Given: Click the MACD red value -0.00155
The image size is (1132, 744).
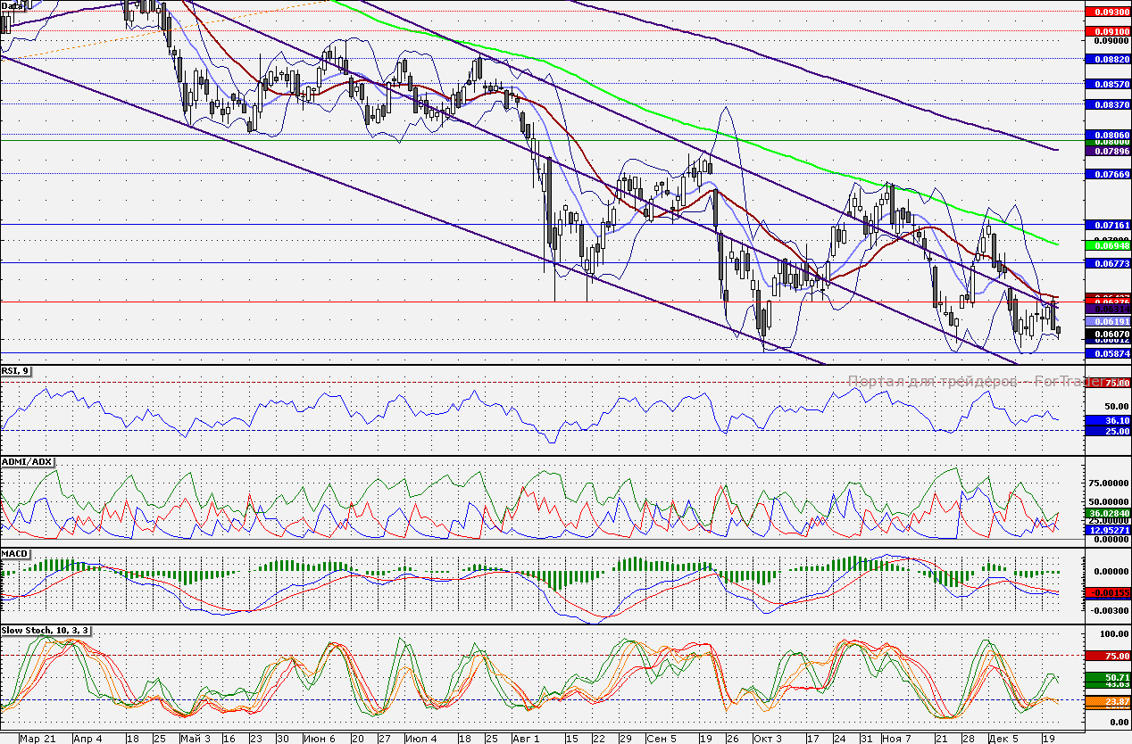Looking at the screenshot, I should click(x=1107, y=592).
